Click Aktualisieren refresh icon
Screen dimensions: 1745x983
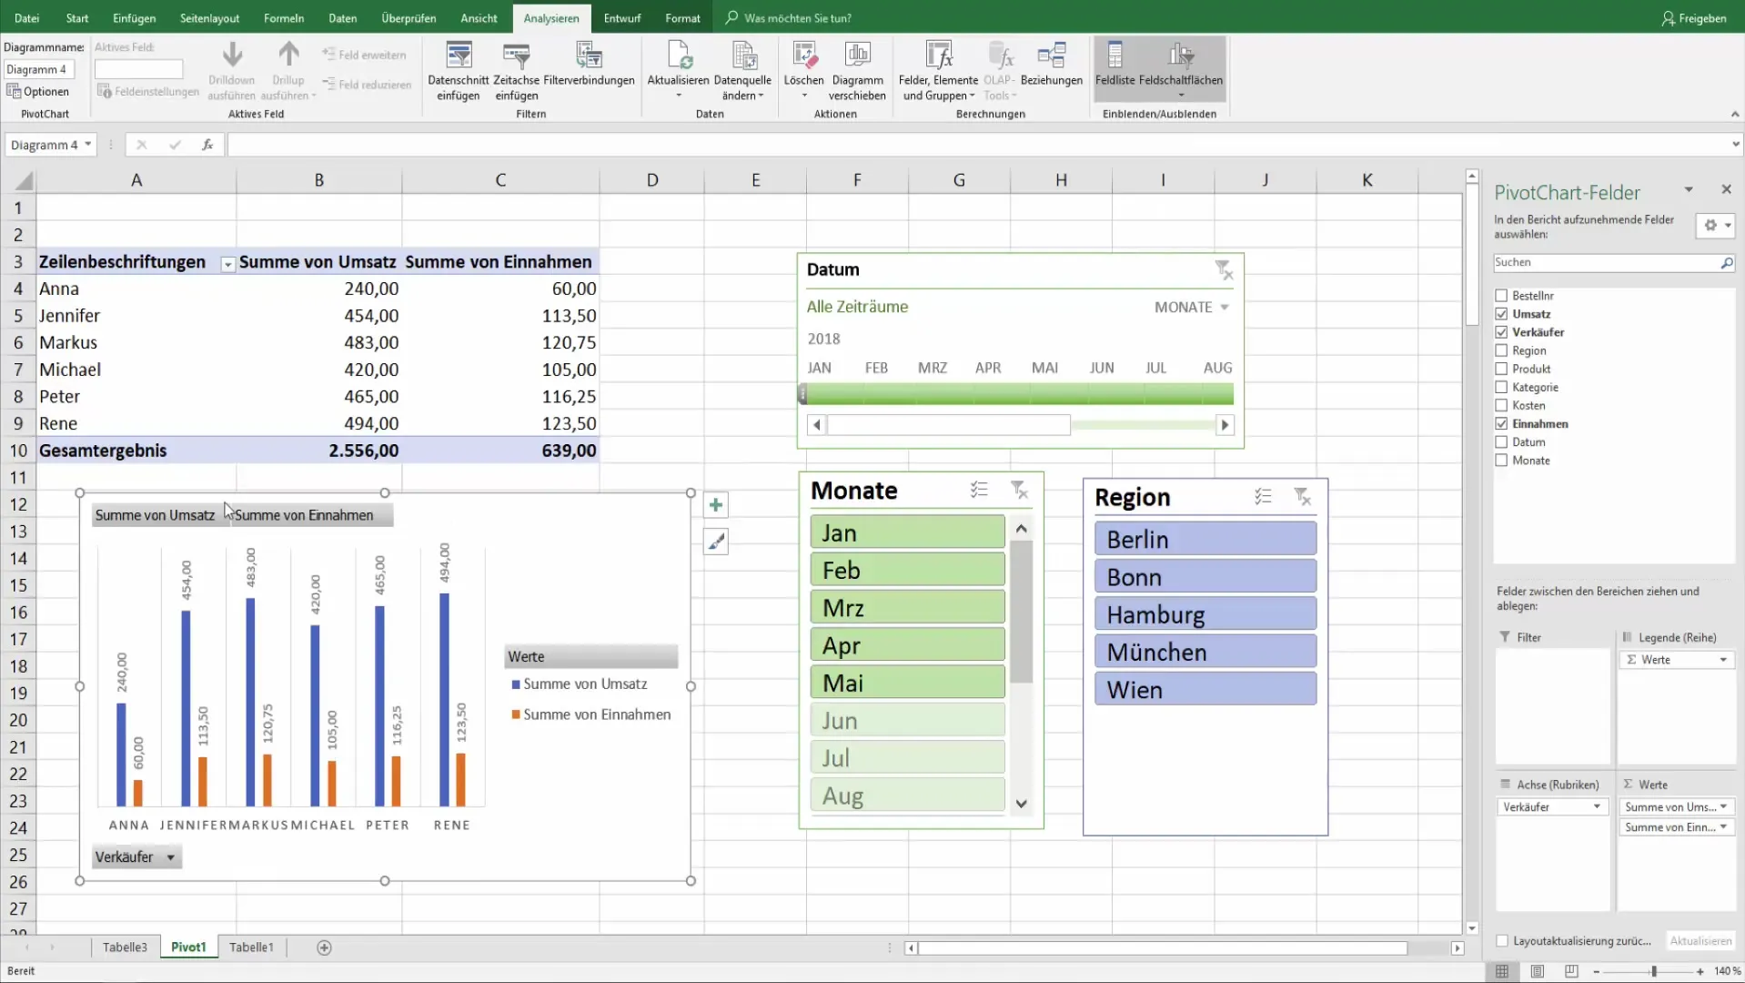tap(679, 56)
